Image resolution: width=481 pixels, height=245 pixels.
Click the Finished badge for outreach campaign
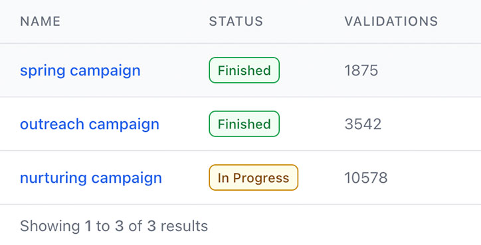pos(244,124)
